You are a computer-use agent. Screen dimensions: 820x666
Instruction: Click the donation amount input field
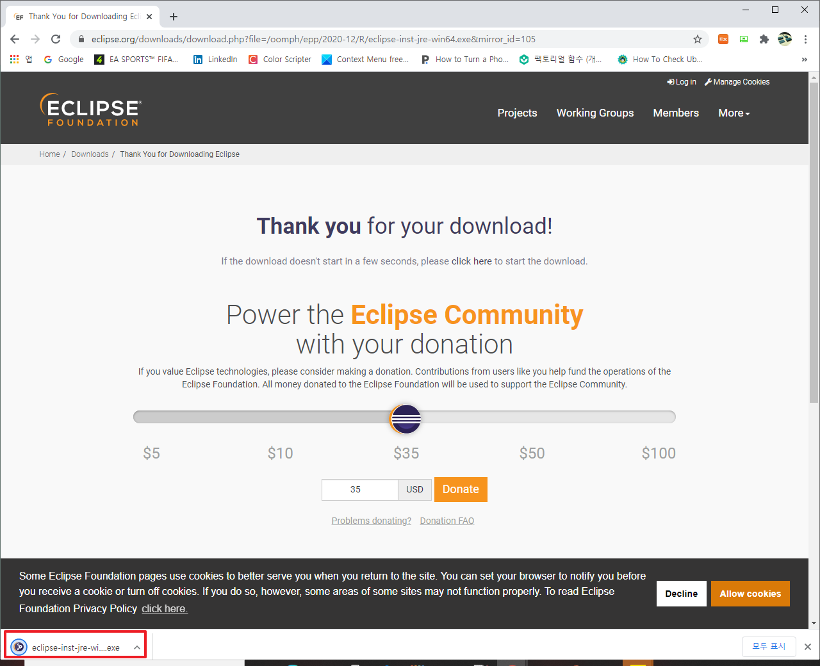click(360, 490)
